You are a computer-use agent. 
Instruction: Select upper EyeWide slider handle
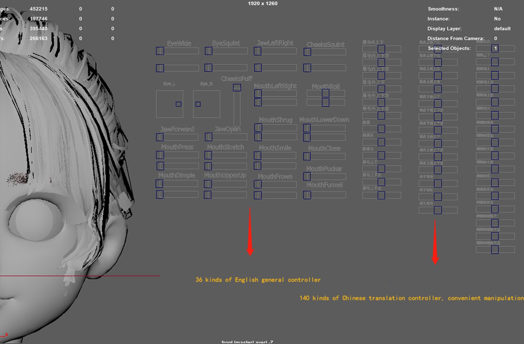pos(160,51)
